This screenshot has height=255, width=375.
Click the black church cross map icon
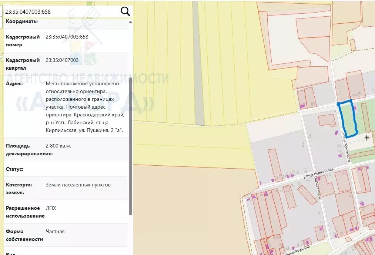coord(366,138)
